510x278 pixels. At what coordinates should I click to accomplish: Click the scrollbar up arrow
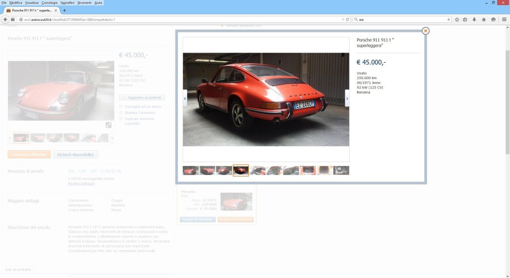tap(508, 28)
